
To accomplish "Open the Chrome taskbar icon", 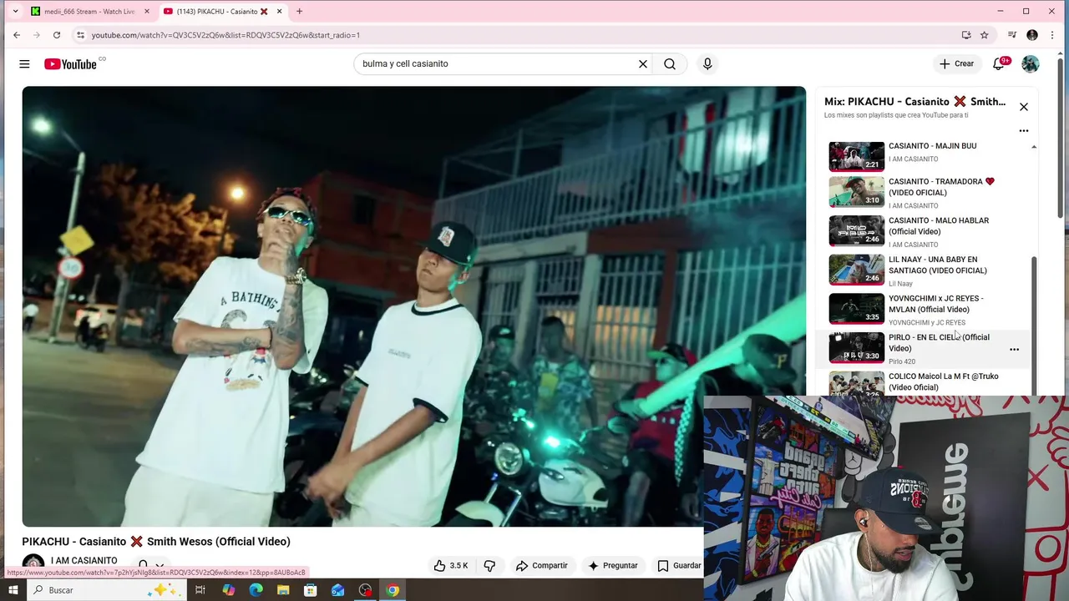I will (393, 590).
